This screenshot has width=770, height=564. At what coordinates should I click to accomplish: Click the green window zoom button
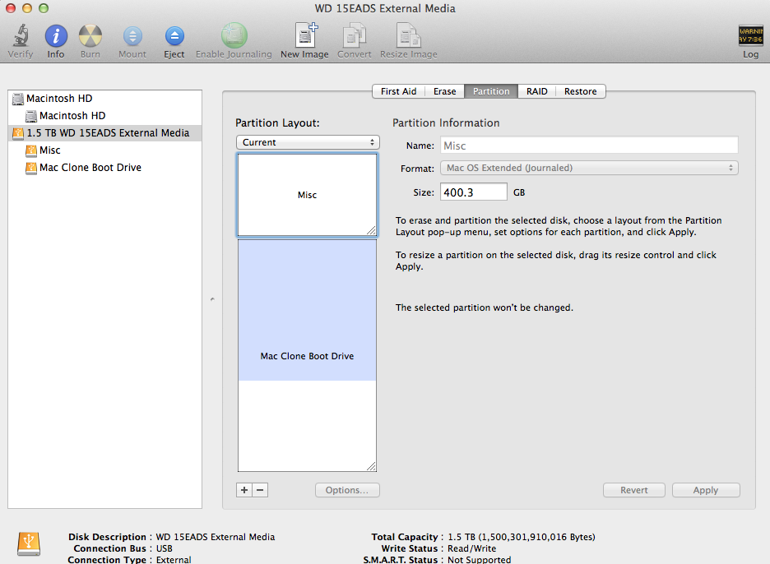pyautogui.click(x=44, y=8)
